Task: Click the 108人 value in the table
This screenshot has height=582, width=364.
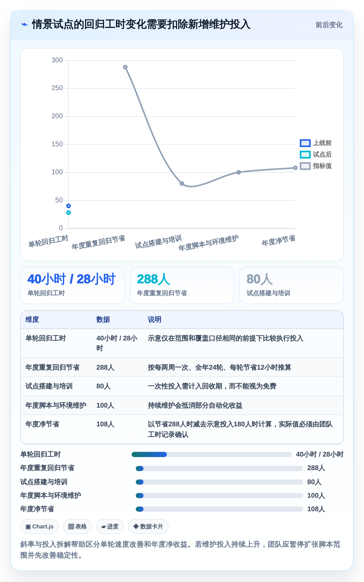Action: [x=105, y=424]
